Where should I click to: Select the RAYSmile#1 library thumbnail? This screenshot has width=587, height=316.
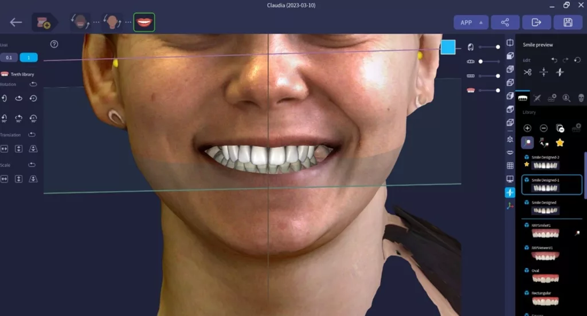coord(546,234)
